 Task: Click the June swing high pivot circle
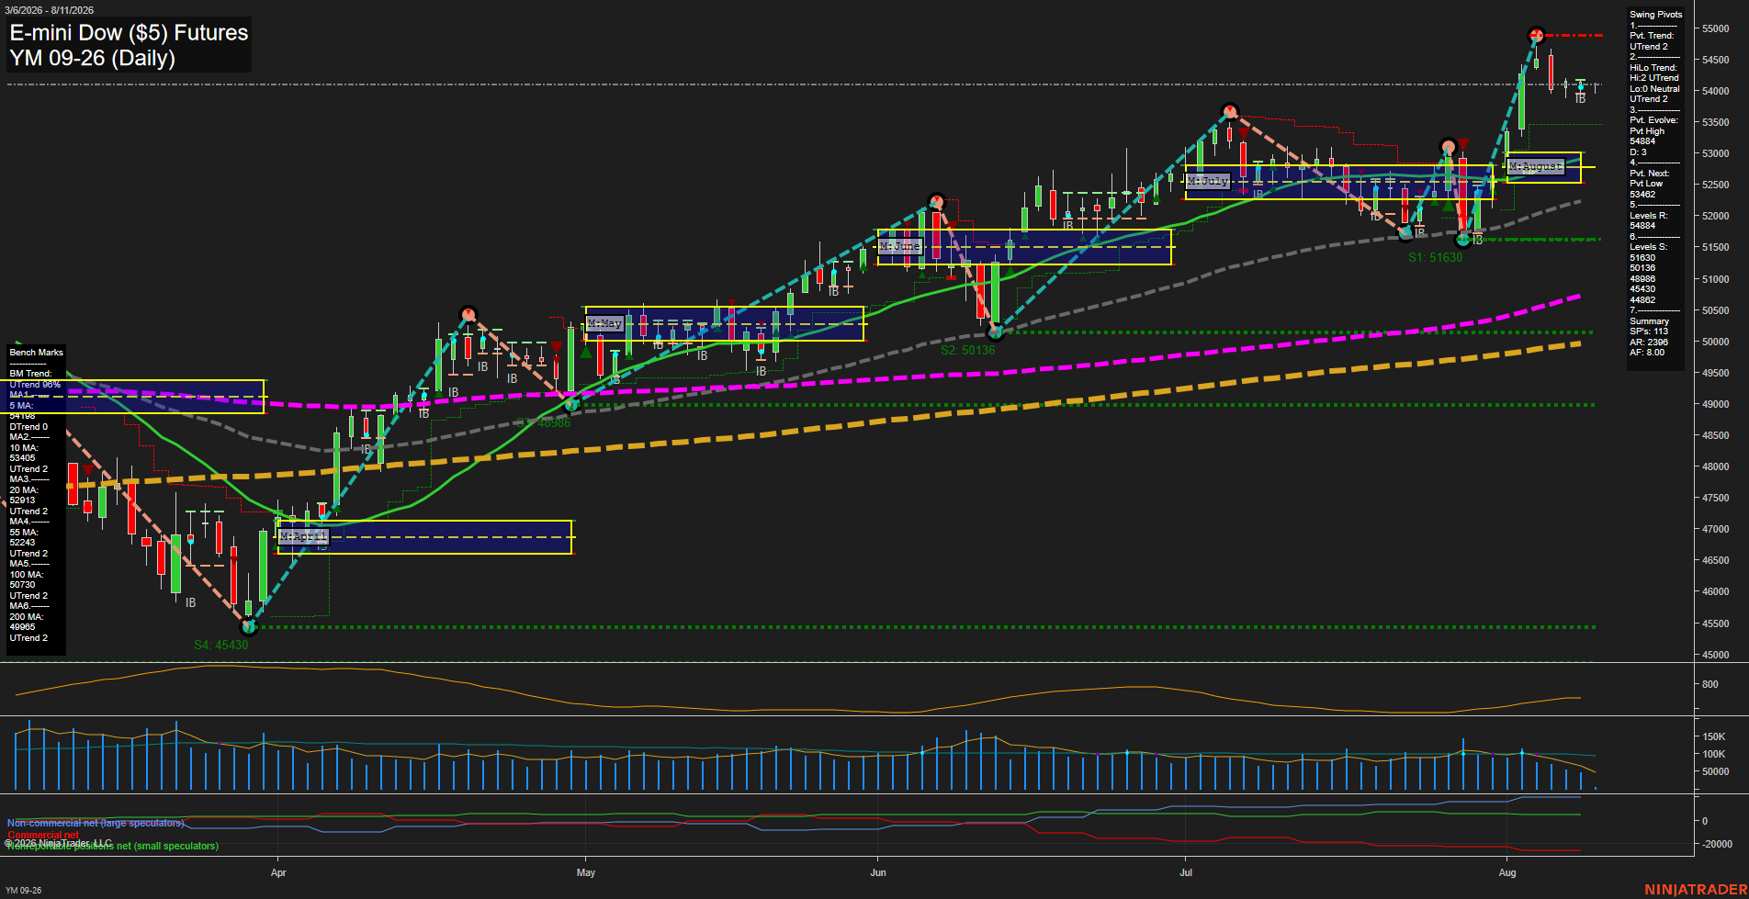[x=936, y=202]
